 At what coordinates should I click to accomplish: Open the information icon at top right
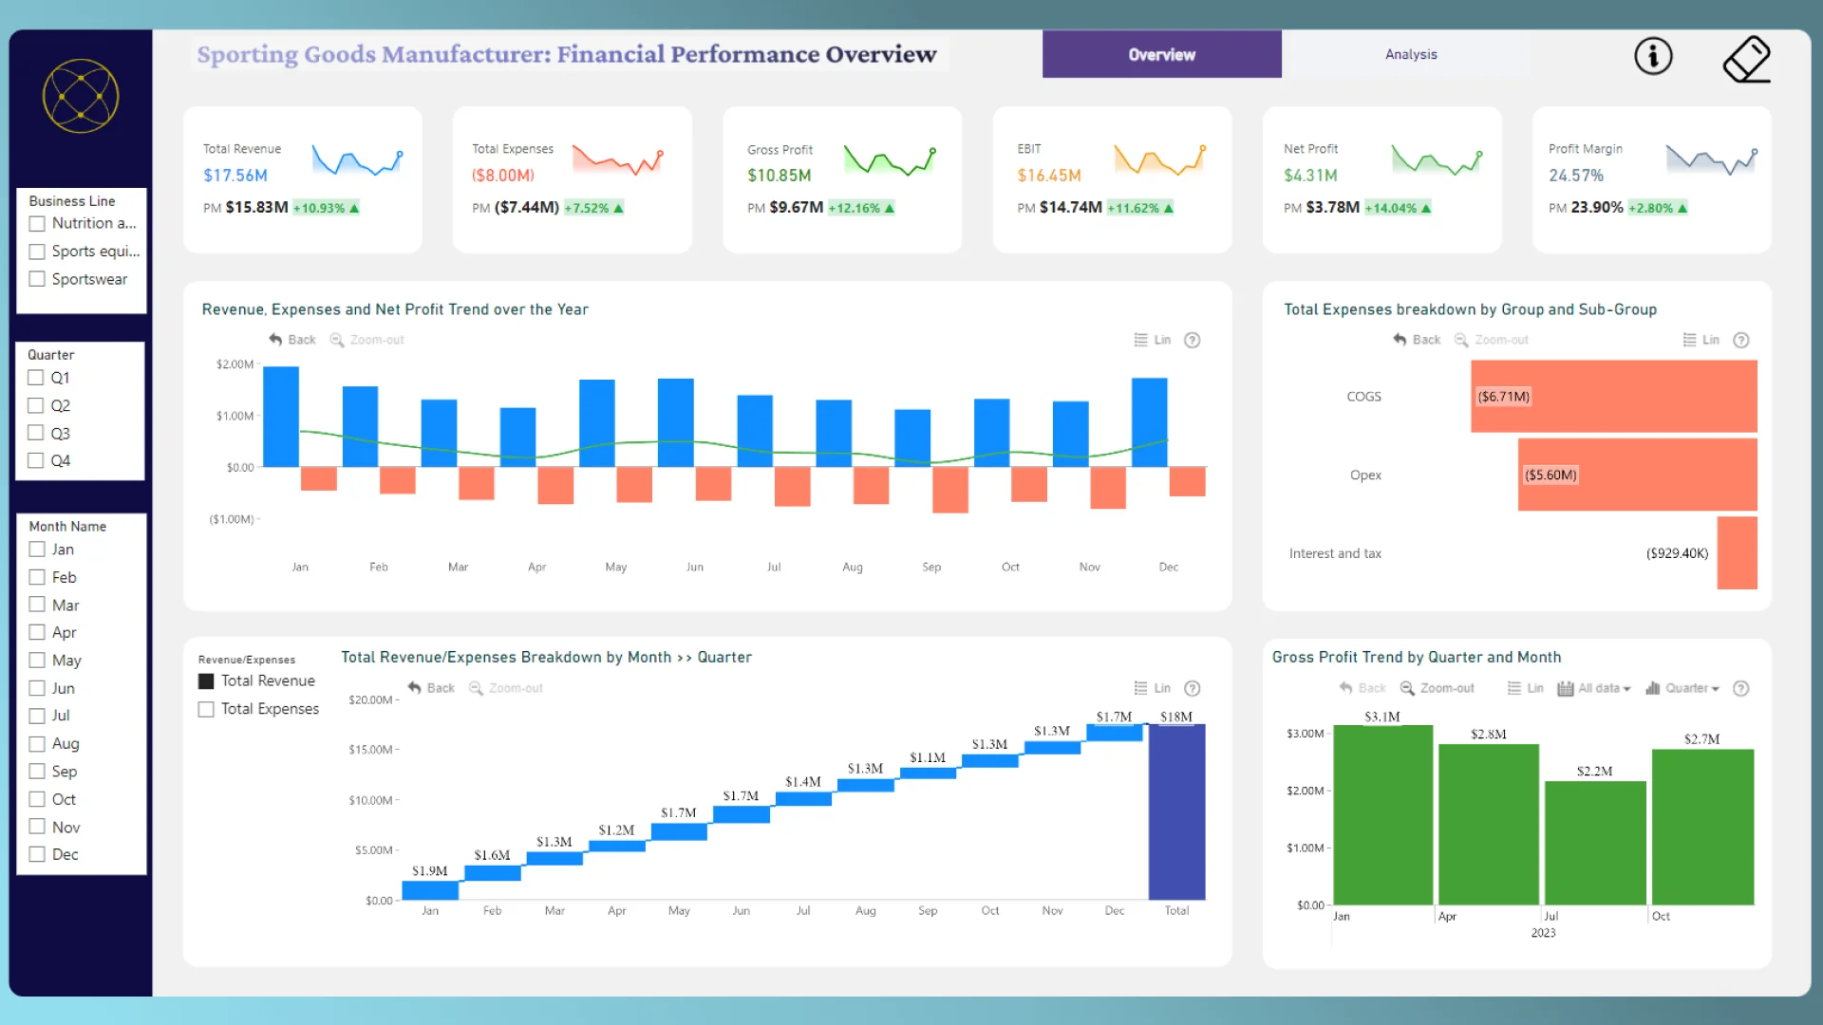coord(1653,56)
